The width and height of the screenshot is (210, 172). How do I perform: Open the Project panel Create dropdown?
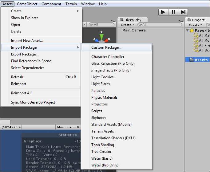click(x=195, y=25)
